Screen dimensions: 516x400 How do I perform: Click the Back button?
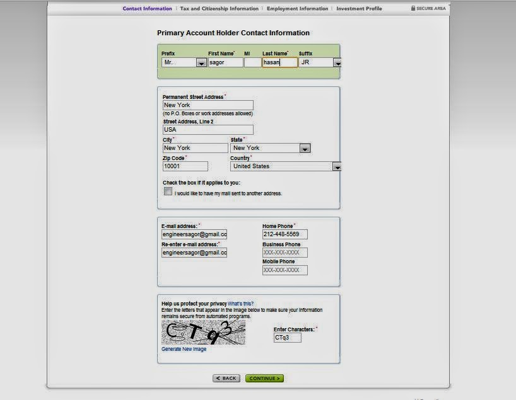pyautogui.click(x=226, y=379)
